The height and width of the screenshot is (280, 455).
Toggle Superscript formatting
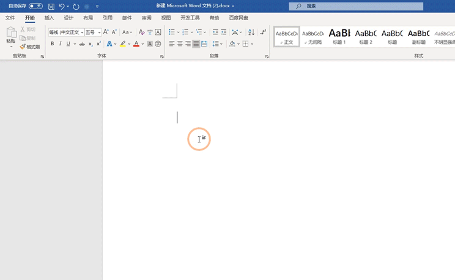click(98, 44)
